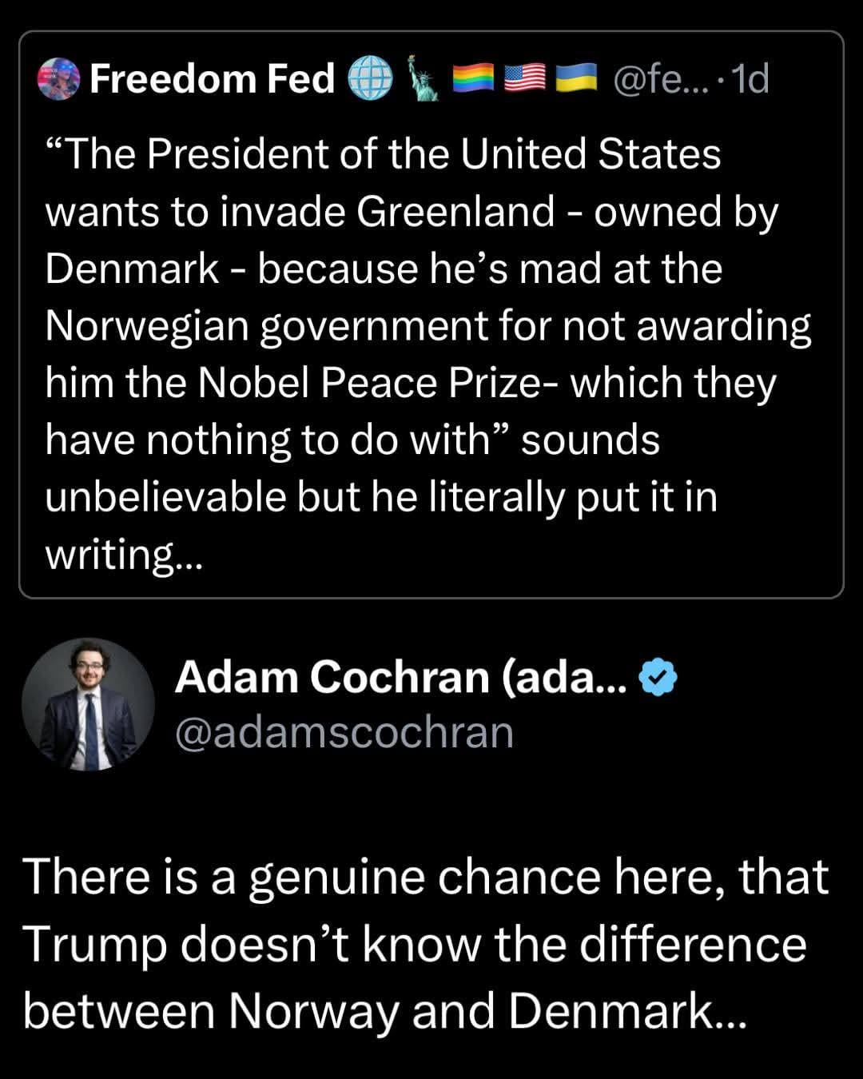The image size is (863, 1079).
Task: Click the Ukraine flag icon
Action: pyautogui.click(x=576, y=78)
